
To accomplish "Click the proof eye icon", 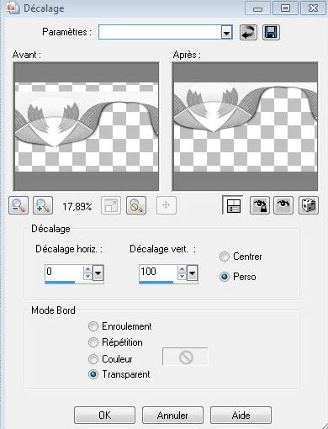I will click(x=283, y=205).
